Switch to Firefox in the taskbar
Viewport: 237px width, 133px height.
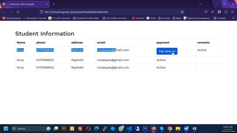(153, 129)
